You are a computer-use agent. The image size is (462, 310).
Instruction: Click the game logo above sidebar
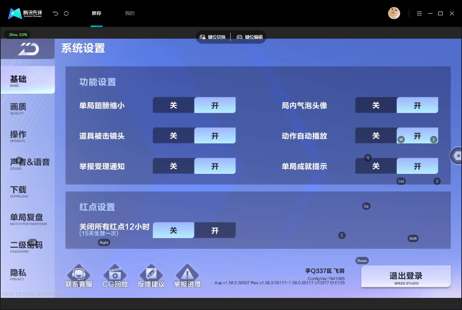[x=28, y=49]
